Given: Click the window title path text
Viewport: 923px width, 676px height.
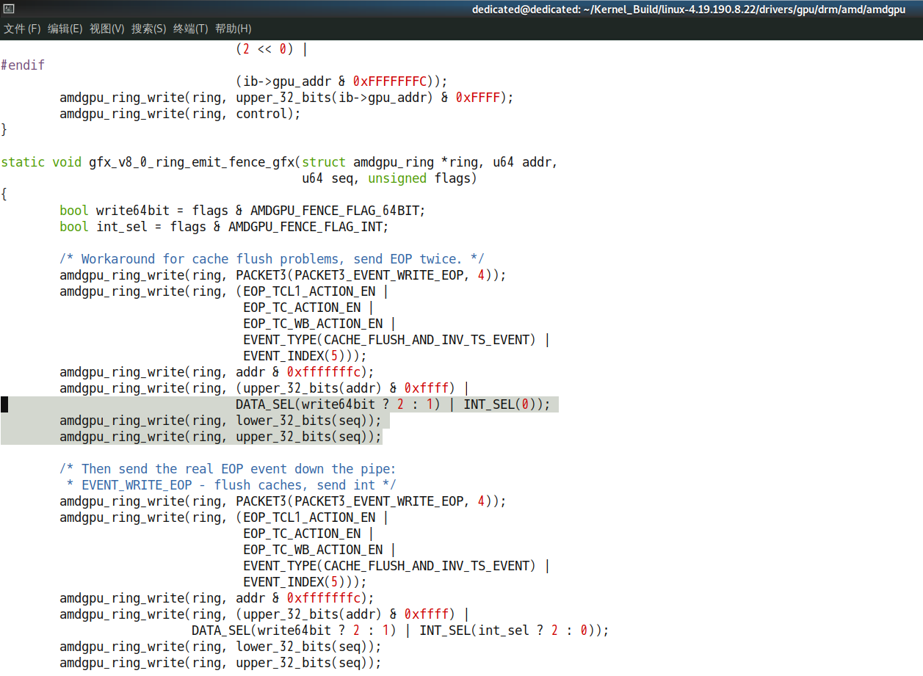Looking at the screenshot, I should coord(689,10).
